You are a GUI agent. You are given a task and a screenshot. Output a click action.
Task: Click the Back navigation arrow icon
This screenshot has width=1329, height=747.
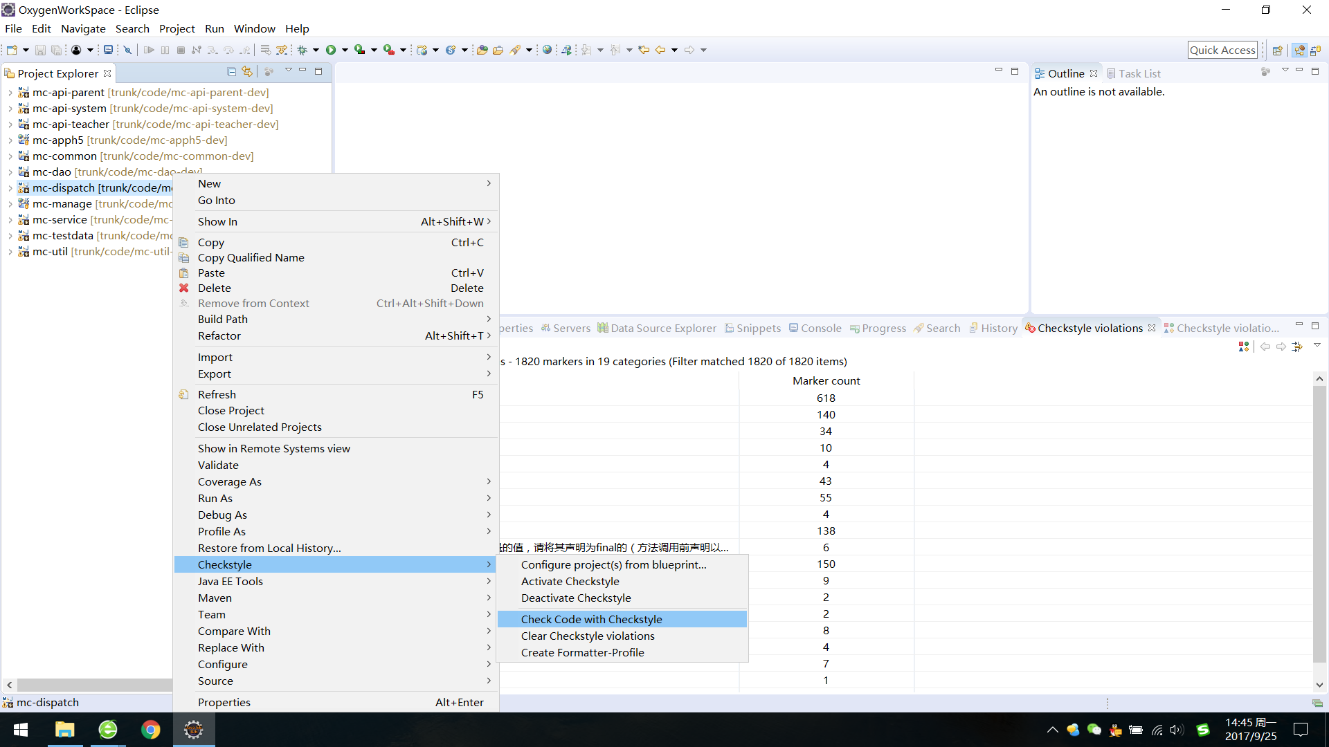coord(660,50)
